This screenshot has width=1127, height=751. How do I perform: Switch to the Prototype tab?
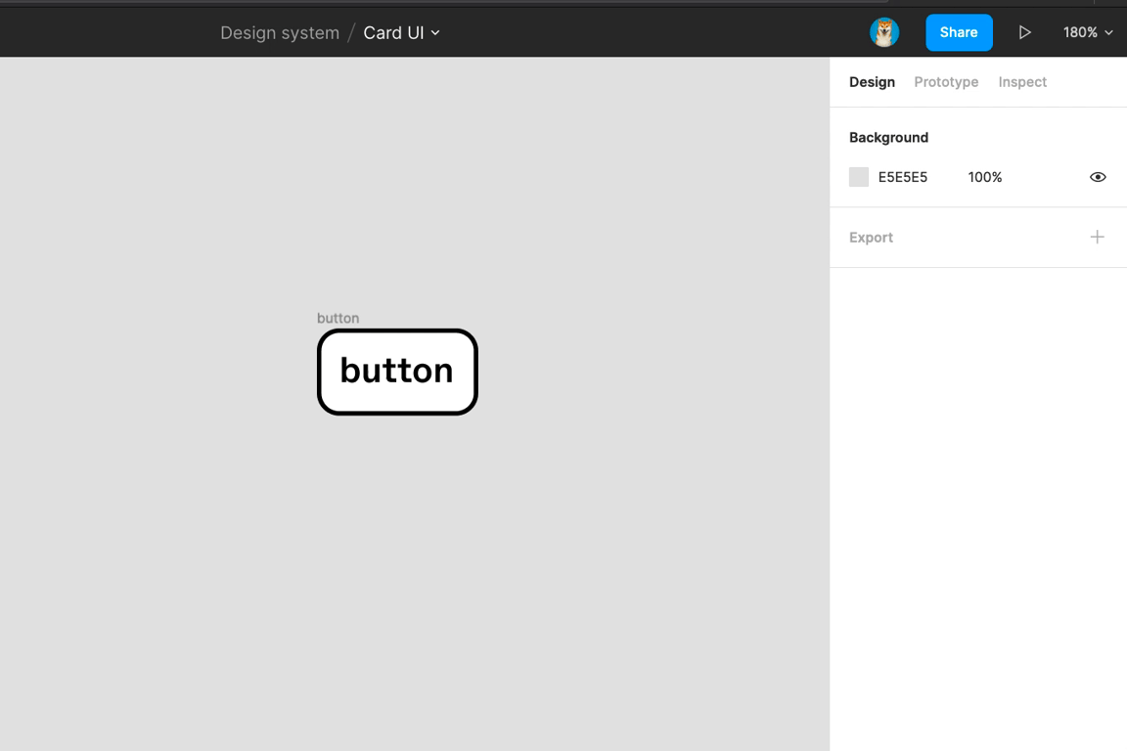click(946, 82)
